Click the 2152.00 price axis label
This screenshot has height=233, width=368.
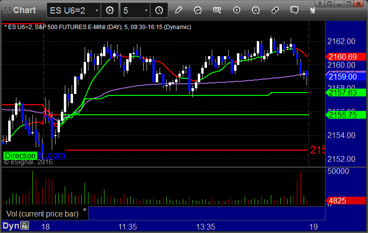click(x=341, y=159)
